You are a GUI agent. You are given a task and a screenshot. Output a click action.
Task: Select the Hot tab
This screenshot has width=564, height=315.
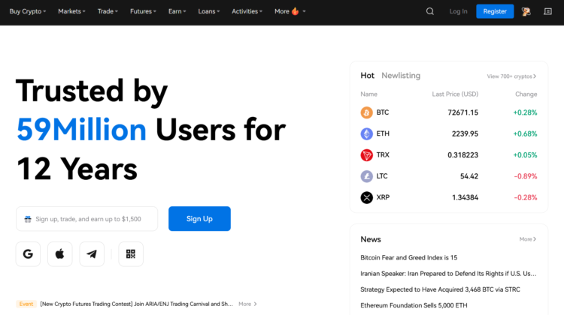click(x=367, y=76)
